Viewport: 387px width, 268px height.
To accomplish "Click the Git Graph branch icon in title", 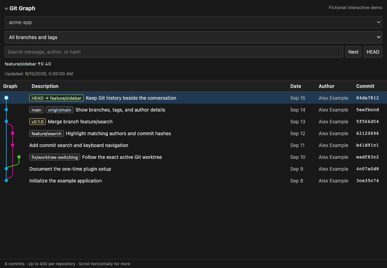I will 6,9.
